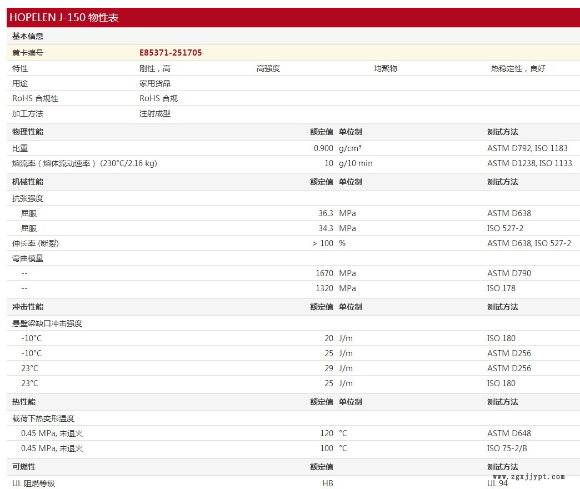The width and height of the screenshot is (580, 489).
Task: Select the "可燃性" section header
Action: pyautogui.click(x=24, y=467)
